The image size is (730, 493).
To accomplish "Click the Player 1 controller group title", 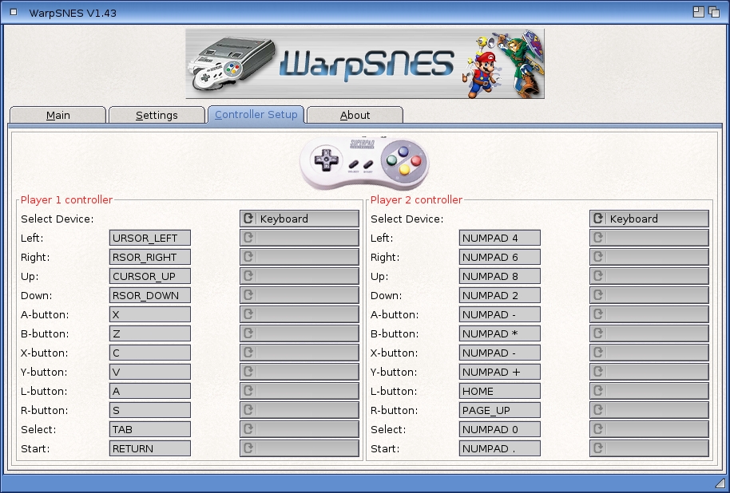I will point(66,199).
